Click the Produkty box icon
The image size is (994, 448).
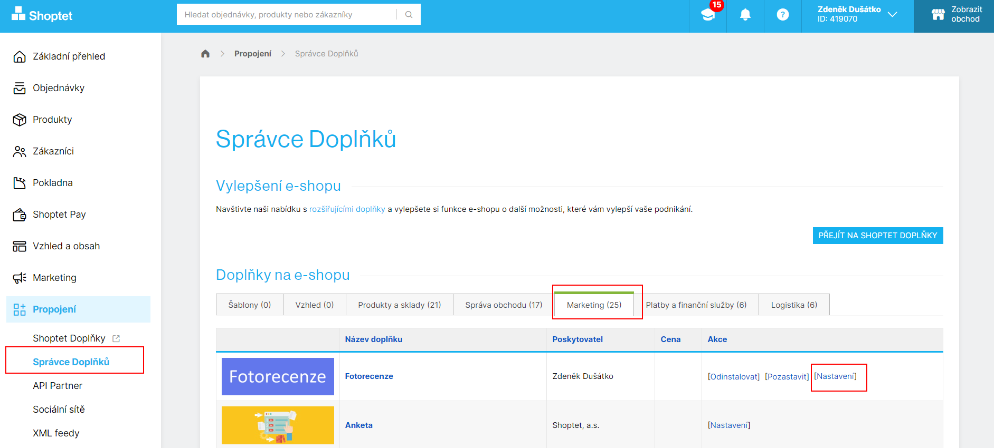[x=20, y=120]
